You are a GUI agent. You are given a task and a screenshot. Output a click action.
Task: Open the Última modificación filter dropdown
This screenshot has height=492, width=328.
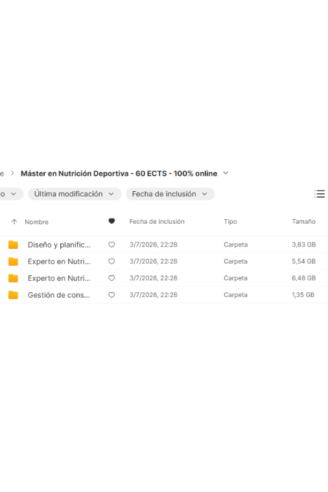click(75, 194)
